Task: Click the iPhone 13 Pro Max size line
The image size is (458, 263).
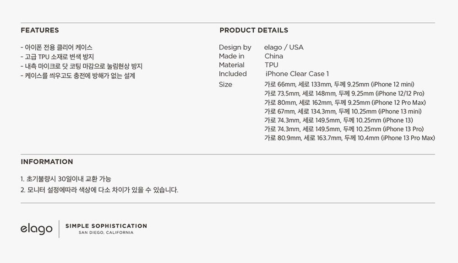Action: pos(349,138)
